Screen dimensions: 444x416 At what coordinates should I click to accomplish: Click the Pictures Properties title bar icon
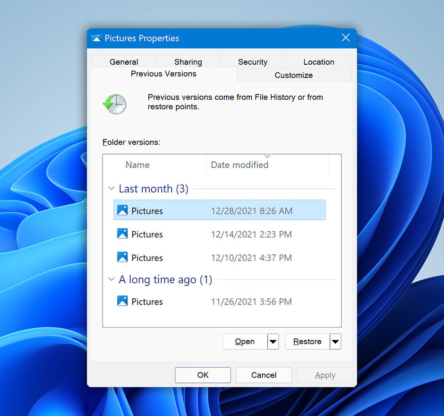click(97, 38)
